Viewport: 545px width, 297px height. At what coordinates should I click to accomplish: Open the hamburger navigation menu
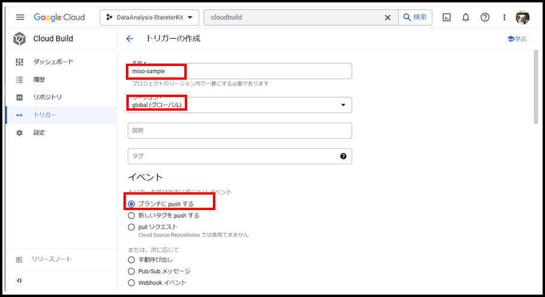[x=20, y=17]
